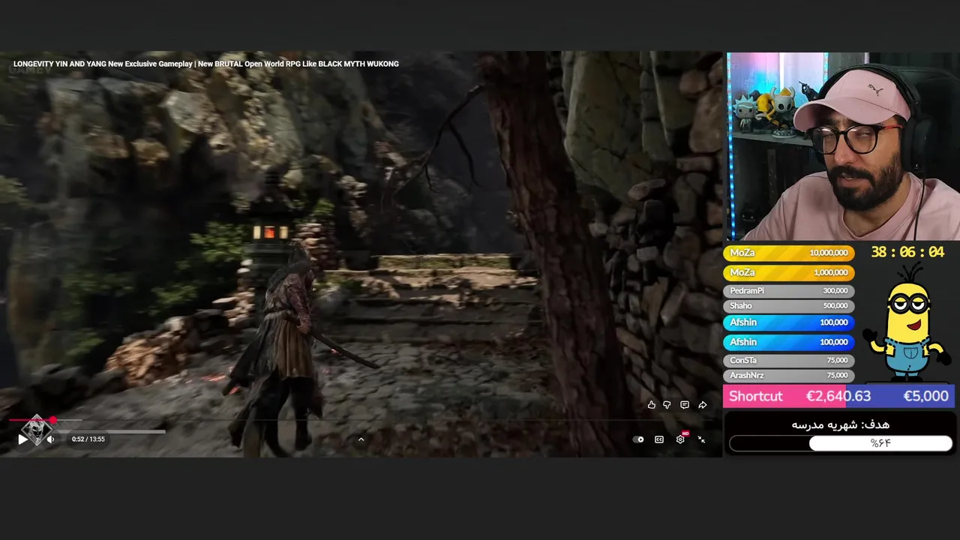
Task: Toggle closed captions with the CC icon
Action: pyautogui.click(x=659, y=439)
